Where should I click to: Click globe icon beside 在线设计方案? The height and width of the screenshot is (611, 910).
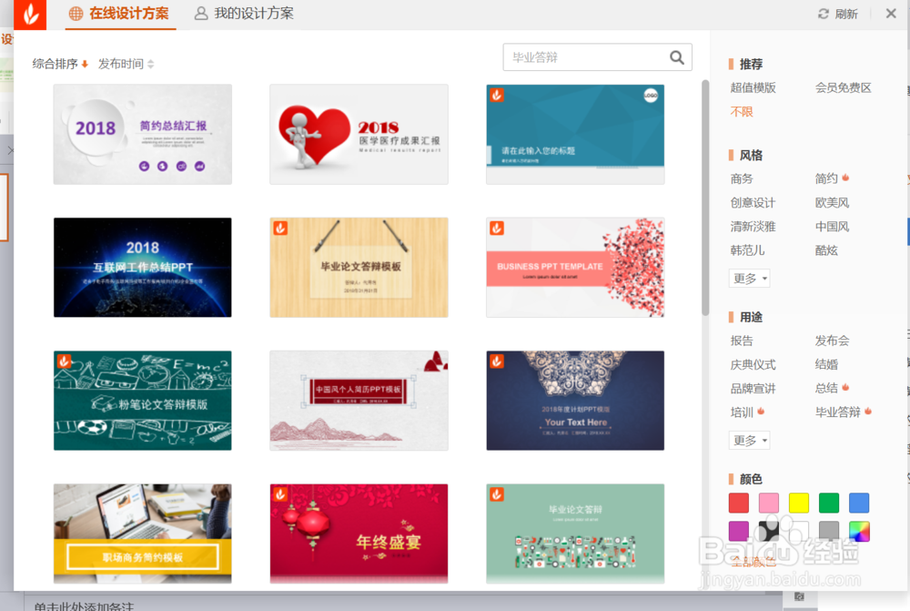click(76, 14)
